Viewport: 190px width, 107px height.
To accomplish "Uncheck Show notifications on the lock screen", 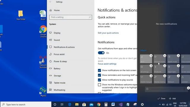I will coord(99,70).
